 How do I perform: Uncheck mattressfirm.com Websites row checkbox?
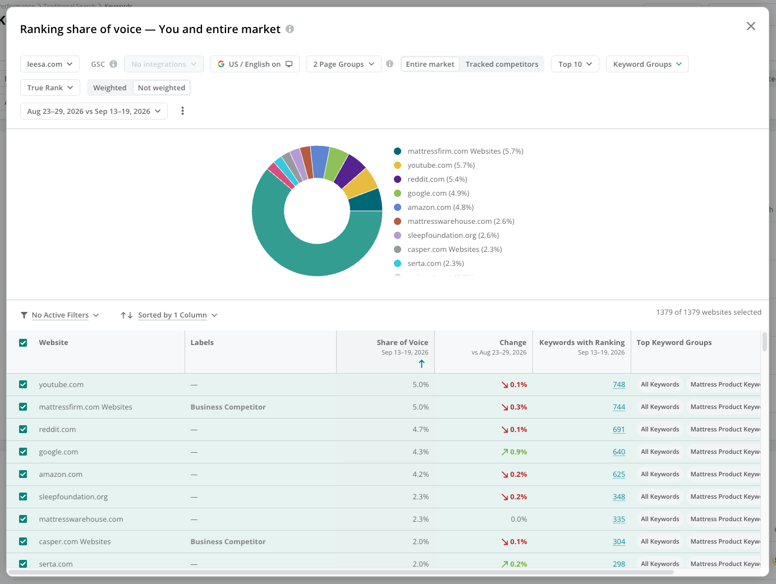[23, 407]
